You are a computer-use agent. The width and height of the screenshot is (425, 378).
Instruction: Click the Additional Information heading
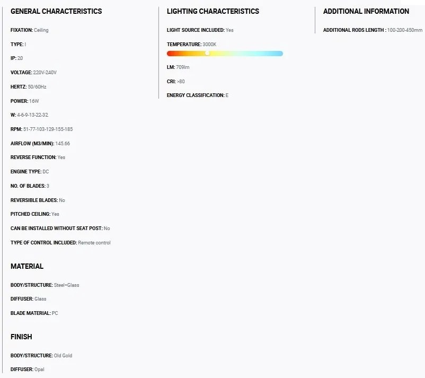[366, 11]
